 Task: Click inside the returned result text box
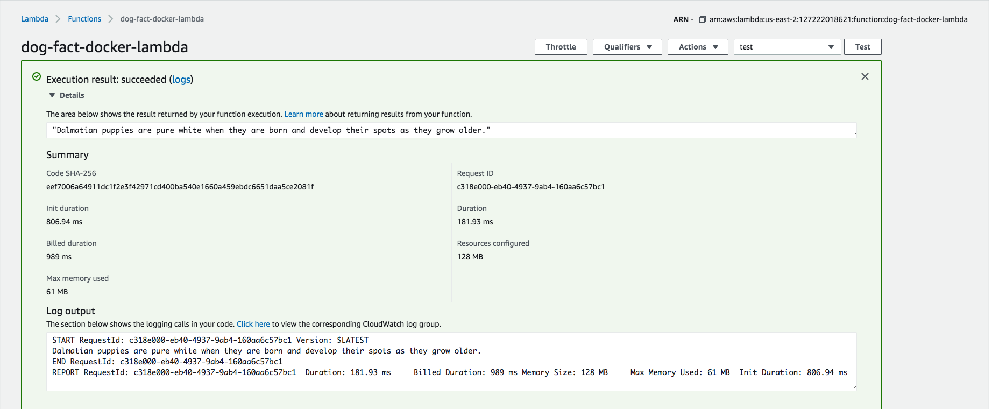click(x=451, y=130)
